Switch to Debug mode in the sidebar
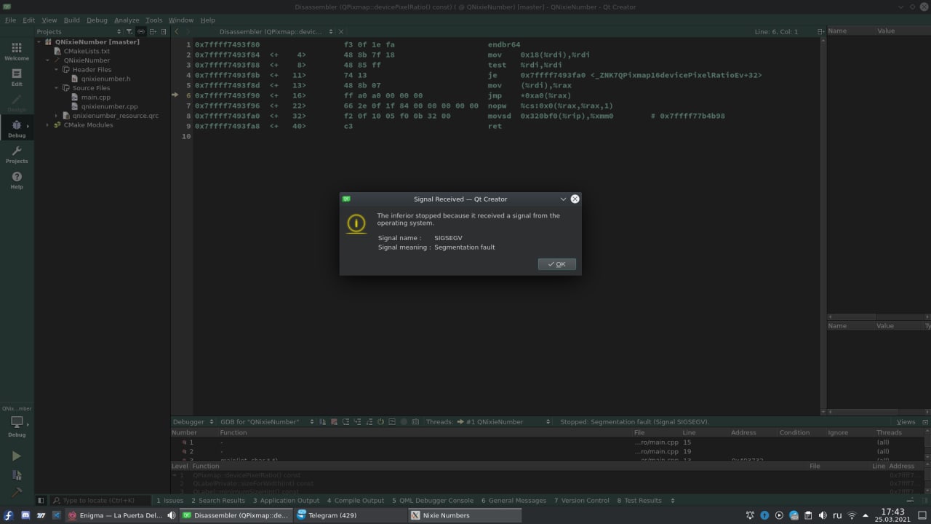Image resolution: width=931 pixels, height=524 pixels. pos(17,129)
